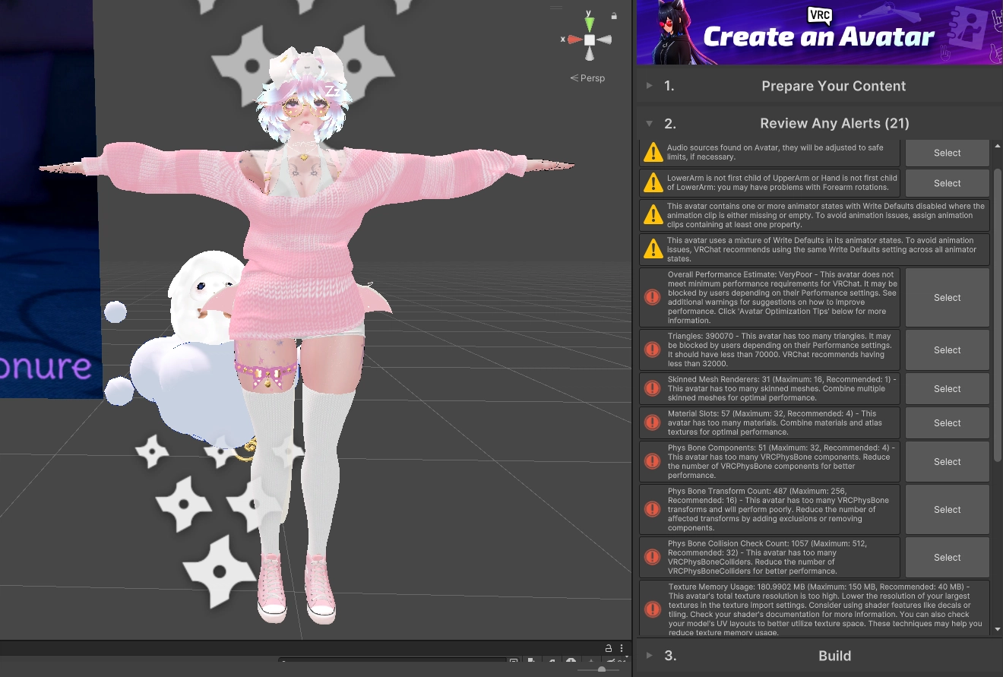Click Select for Phys Bone Components alert

pos(947,461)
